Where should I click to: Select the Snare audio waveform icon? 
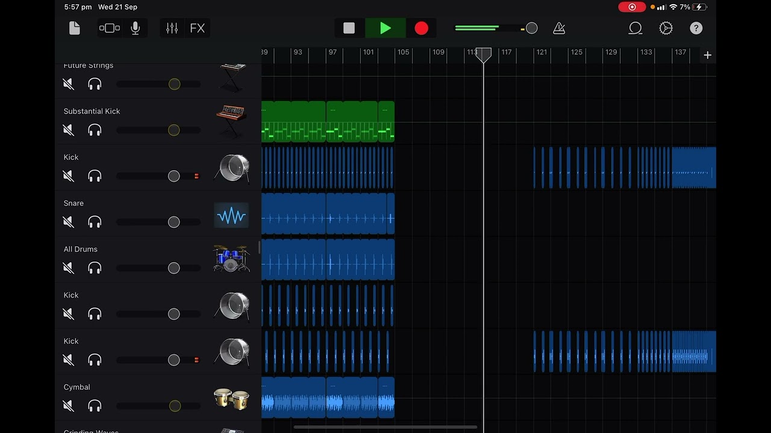point(231,215)
